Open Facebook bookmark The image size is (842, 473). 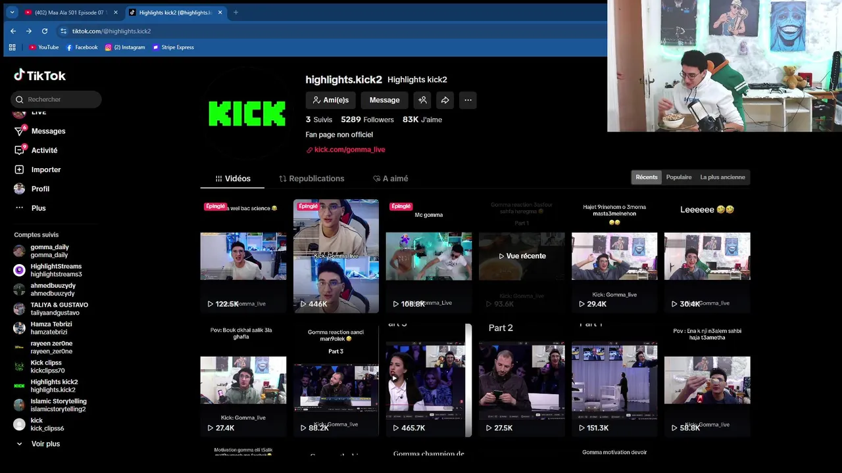pos(82,47)
